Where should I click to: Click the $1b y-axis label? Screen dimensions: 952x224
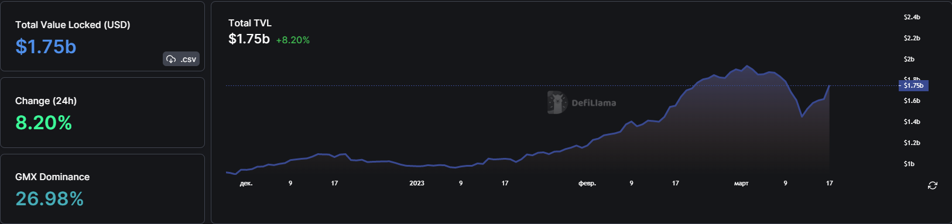click(909, 164)
